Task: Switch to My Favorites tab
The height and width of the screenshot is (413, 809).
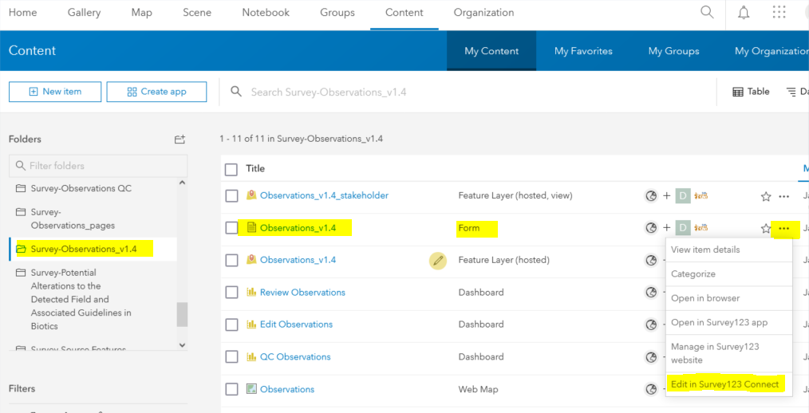Action: (x=583, y=50)
